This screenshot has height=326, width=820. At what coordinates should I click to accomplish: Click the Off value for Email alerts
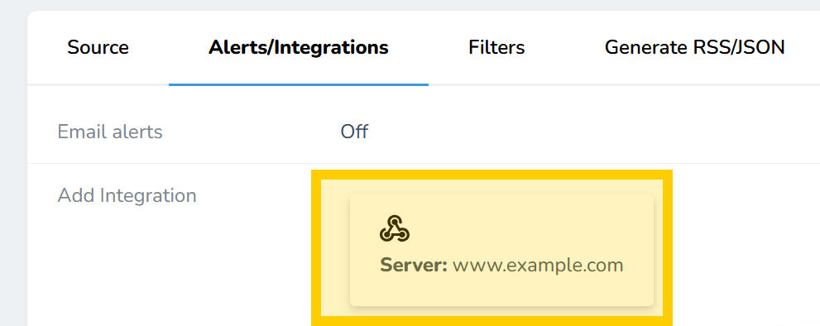[354, 132]
